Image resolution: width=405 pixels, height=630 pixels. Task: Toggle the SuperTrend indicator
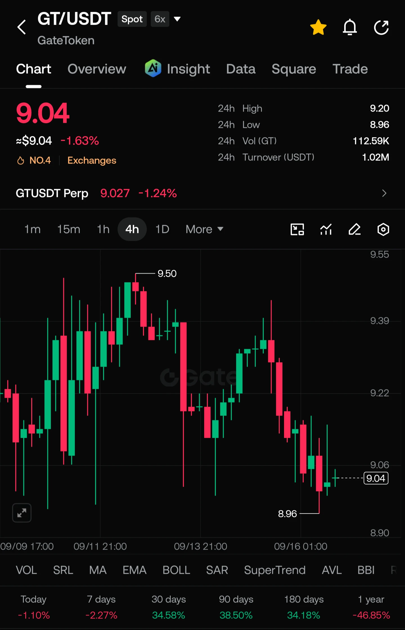point(275,570)
